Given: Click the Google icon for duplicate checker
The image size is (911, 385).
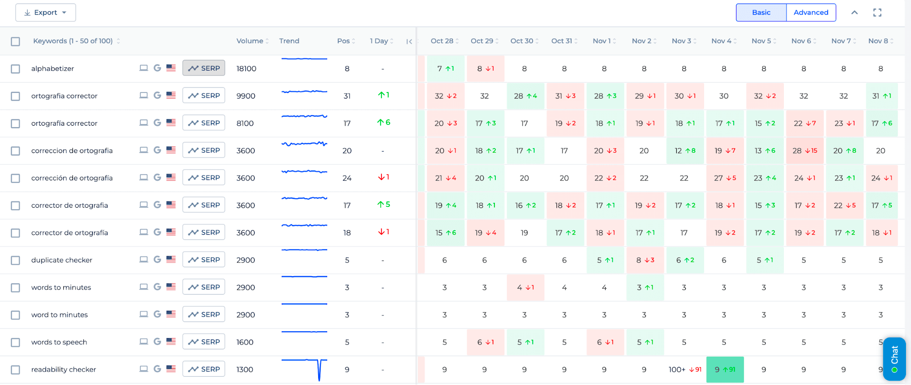Looking at the screenshot, I should (x=157, y=259).
